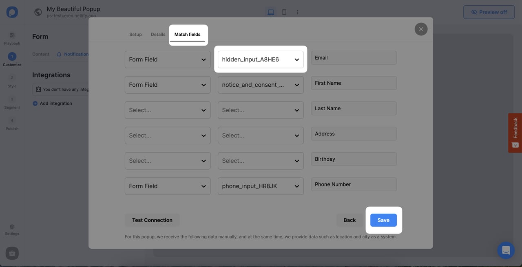Select desktop device view icon
Image resolution: width=522 pixels, height=267 pixels.
click(x=271, y=12)
